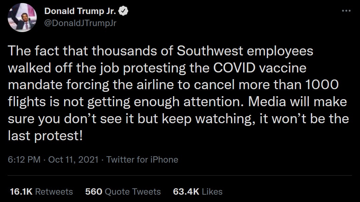Click Donald Trump Jr.'s profile photo
Viewport: 360px width, 202px height.
(x=21, y=18)
